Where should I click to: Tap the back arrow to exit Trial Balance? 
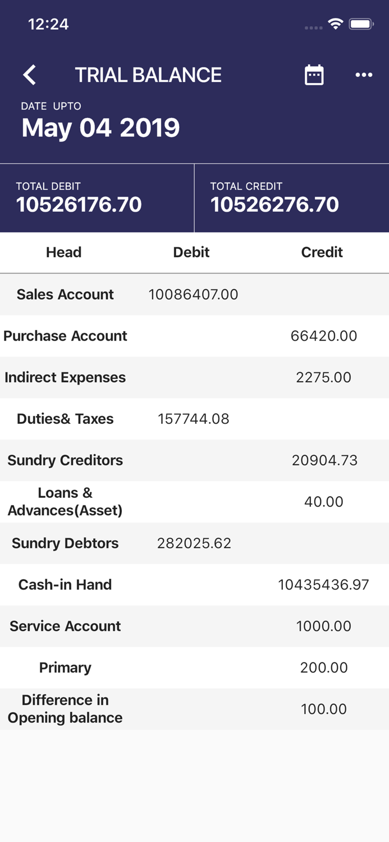[x=29, y=75]
